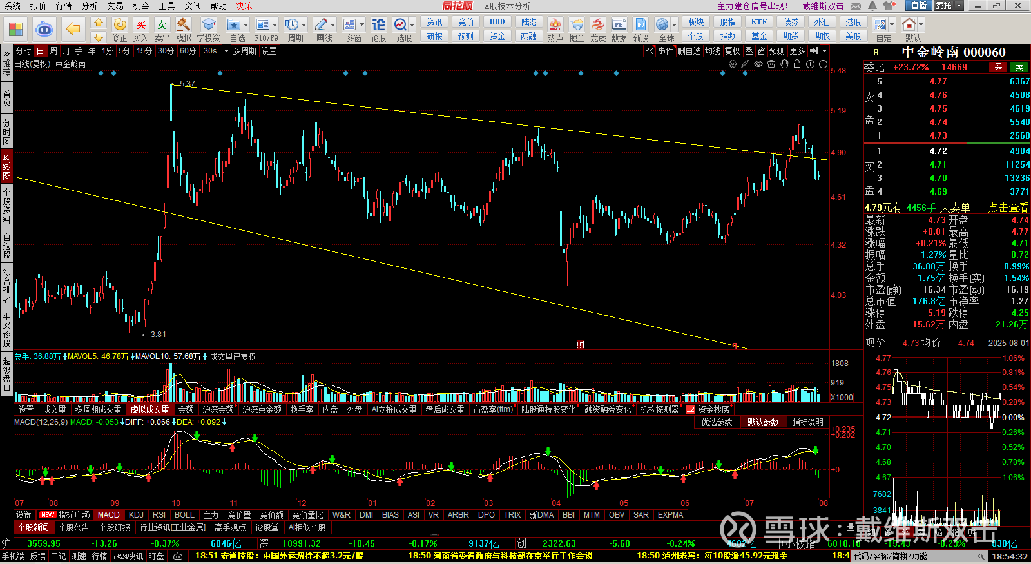Click the ETF market button
Image resolution: width=1031 pixels, height=564 pixels.
coord(759,22)
